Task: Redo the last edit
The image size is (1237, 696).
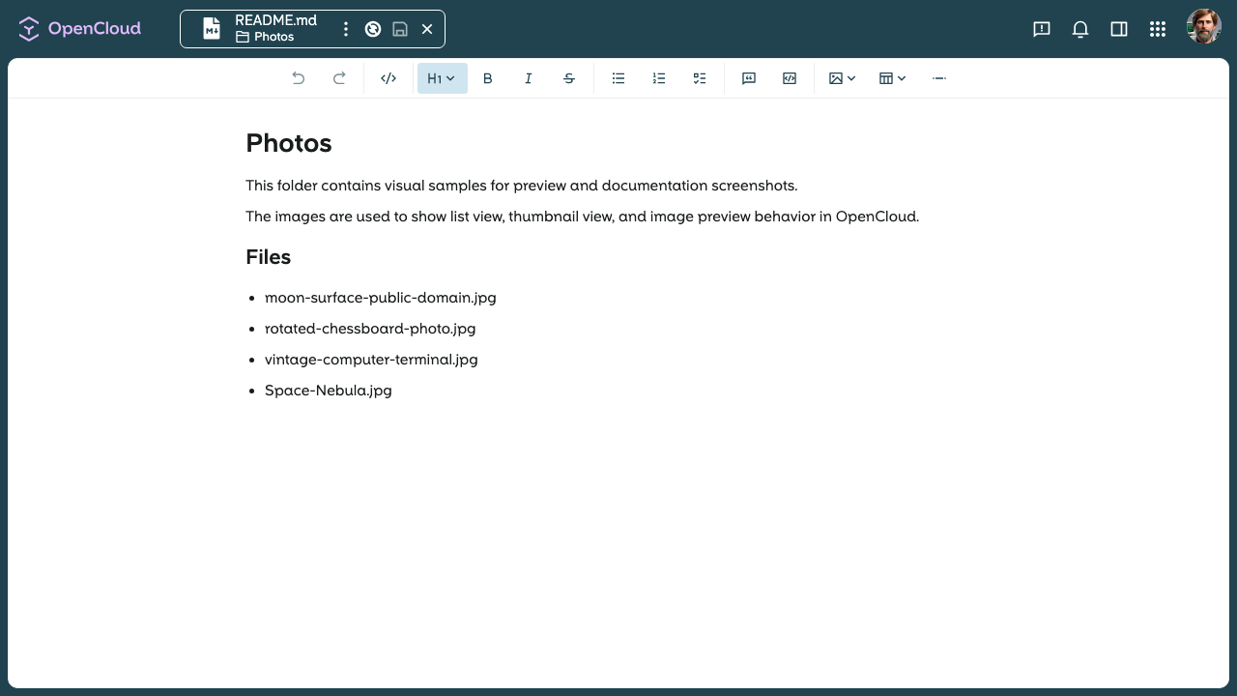Action: pos(339,78)
